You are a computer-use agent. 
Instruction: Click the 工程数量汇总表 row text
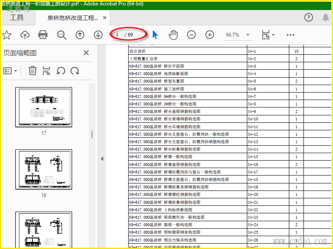[x=143, y=59]
